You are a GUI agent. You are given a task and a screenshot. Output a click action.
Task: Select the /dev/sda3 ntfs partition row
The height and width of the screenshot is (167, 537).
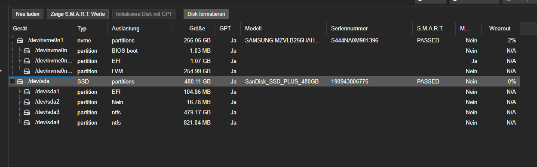pos(264,112)
